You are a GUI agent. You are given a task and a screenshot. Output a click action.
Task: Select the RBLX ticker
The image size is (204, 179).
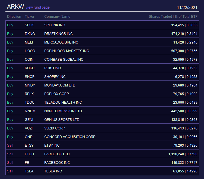(29, 94)
